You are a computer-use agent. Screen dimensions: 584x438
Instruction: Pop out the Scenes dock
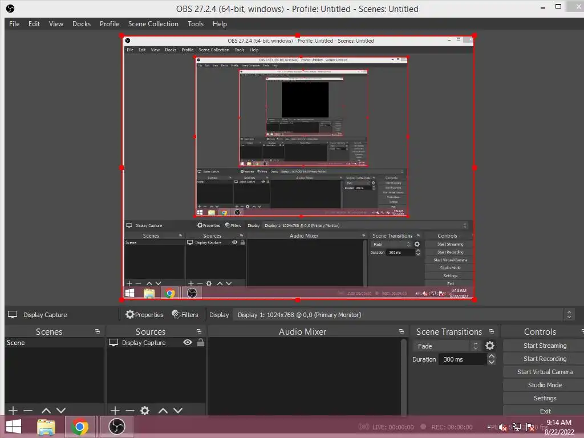click(98, 331)
